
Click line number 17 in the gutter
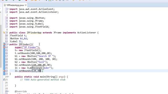point(6,56)
